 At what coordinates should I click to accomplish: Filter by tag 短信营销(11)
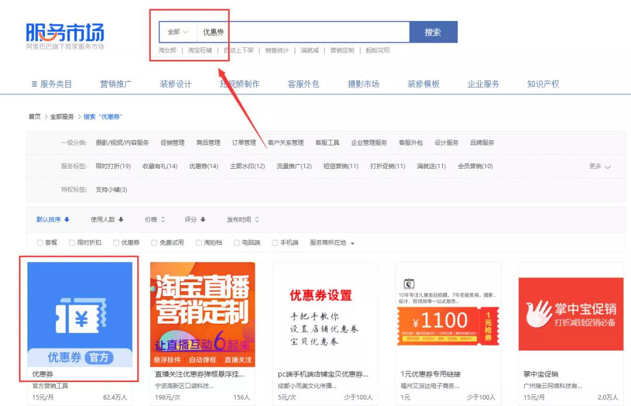tap(341, 166)
